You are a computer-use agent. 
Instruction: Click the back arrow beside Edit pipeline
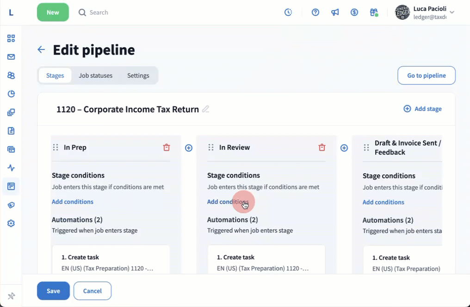[x=41, y=50]
